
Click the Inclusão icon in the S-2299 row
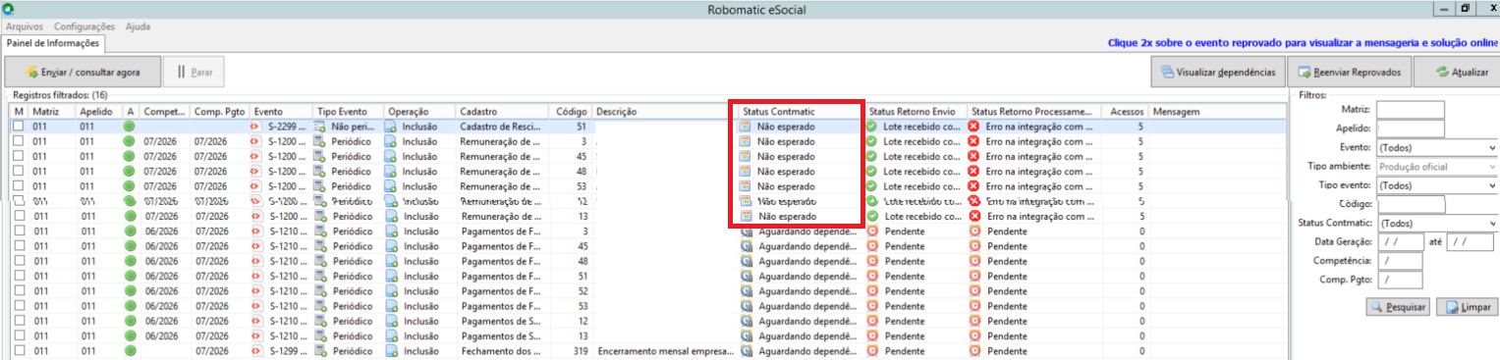click(391, 127)
